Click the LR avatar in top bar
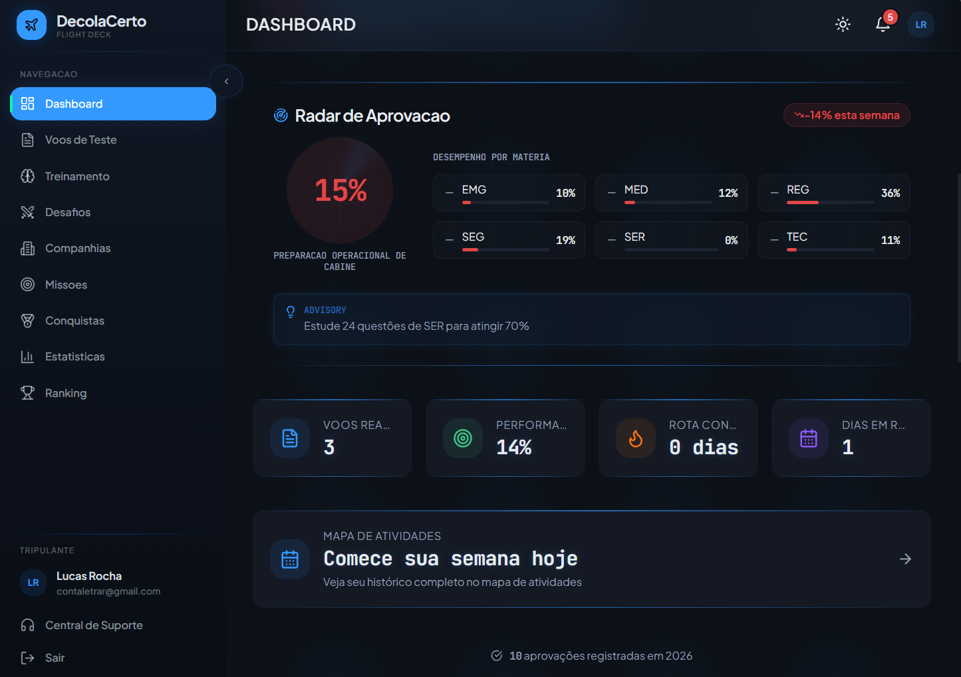The height and width of the screenshot is (677, 961). click(x=921, y=25)
